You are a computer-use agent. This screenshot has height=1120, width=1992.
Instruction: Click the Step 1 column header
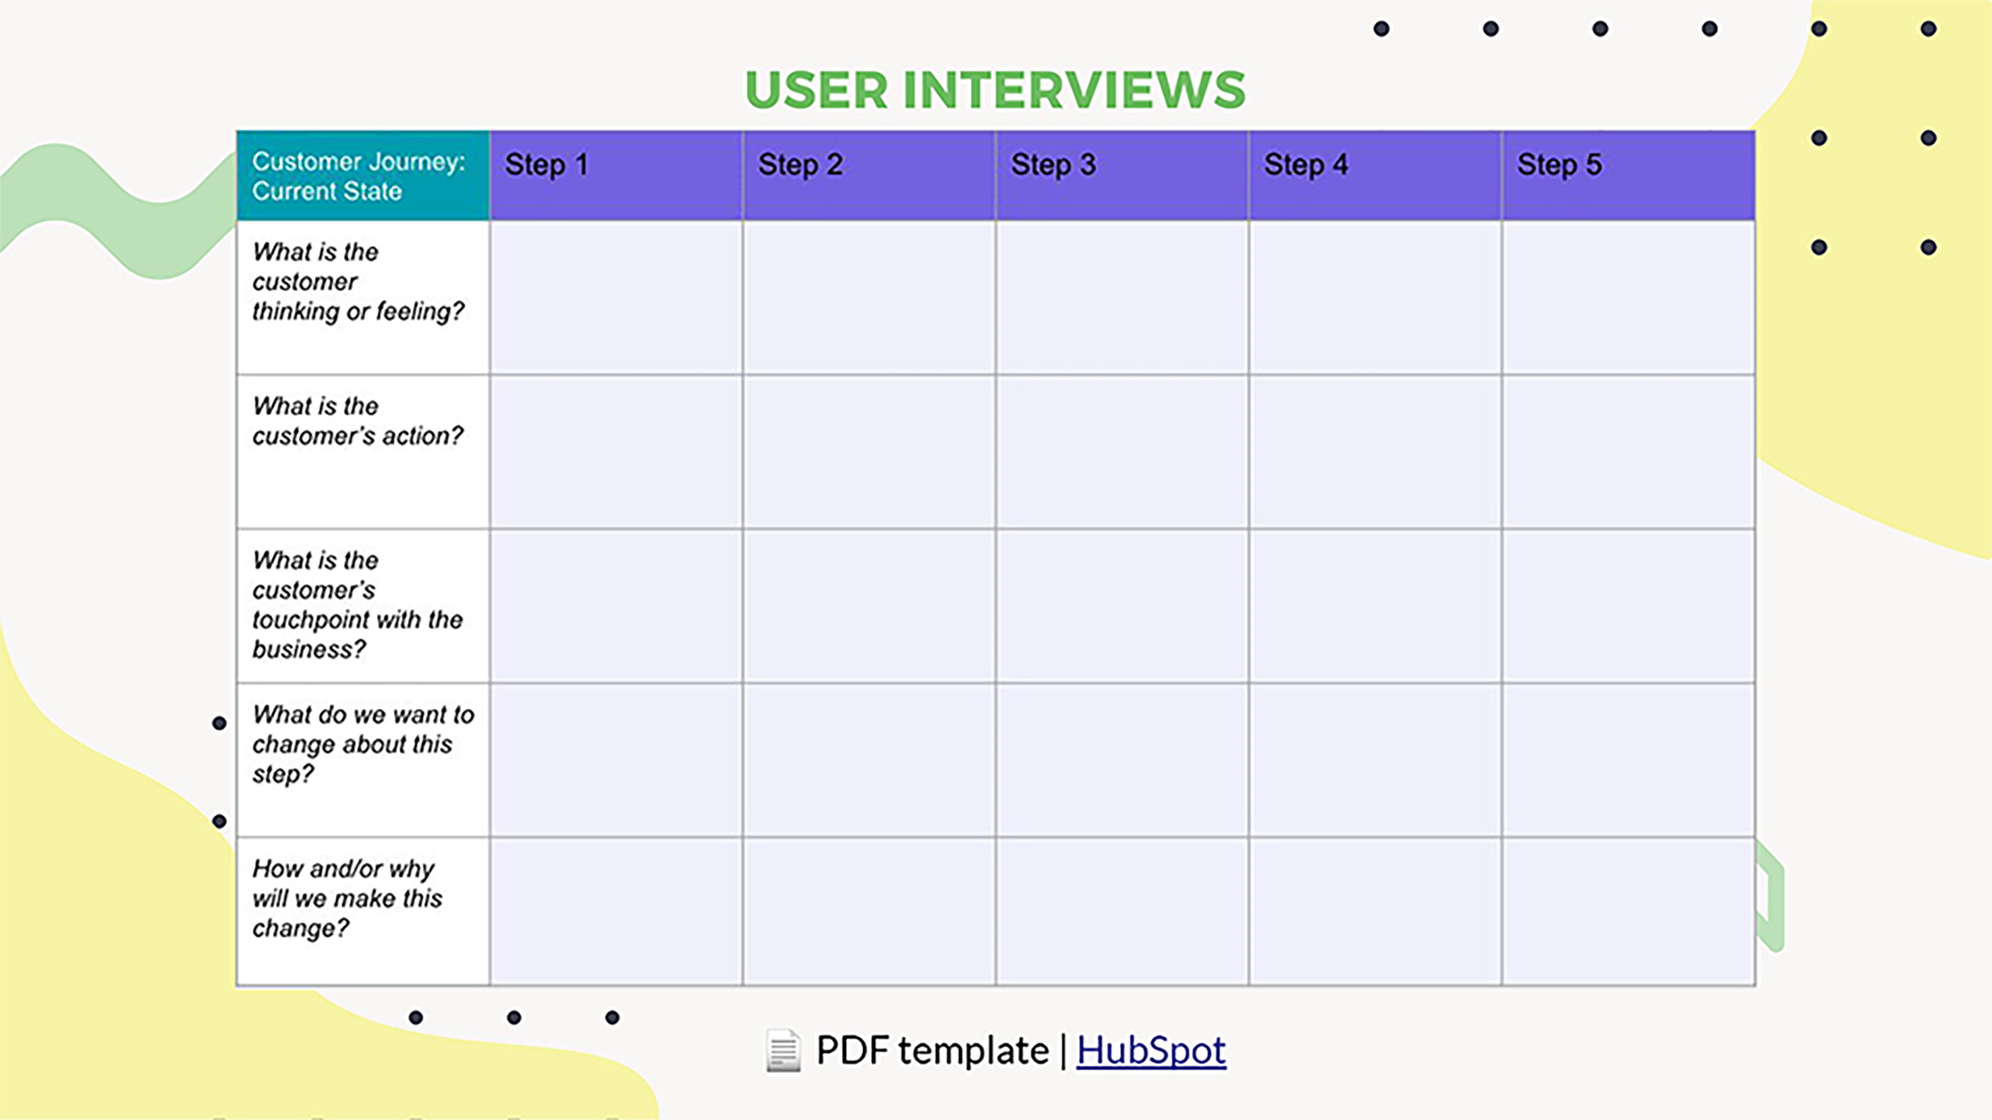click(616, 176)
